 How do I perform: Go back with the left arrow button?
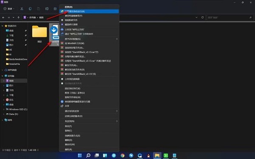(3, 17)
